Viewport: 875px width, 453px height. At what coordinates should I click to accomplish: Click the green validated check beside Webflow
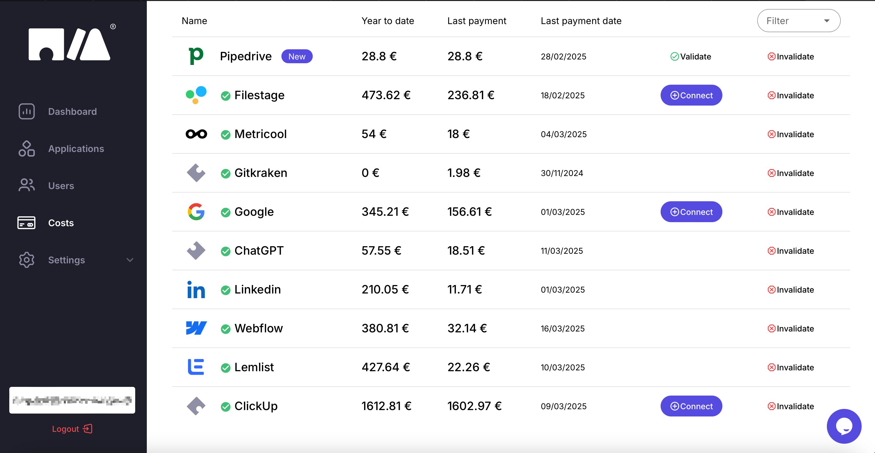tap(225, 329)
